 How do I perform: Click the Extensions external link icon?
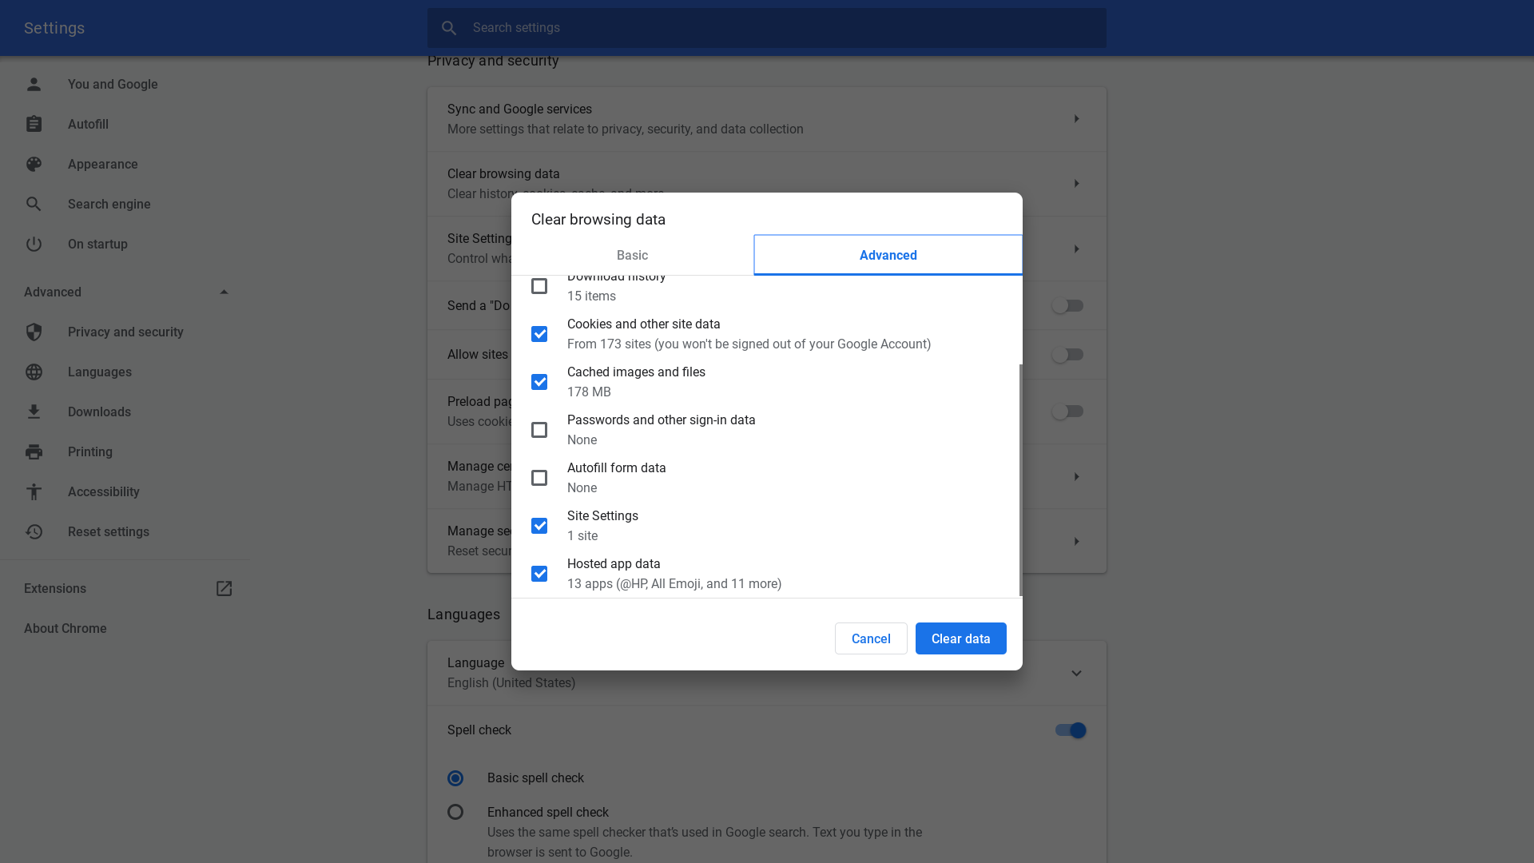pos(224,588)
